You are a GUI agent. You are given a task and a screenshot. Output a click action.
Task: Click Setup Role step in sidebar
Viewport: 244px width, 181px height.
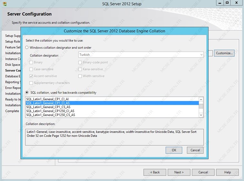click(x=13, y=41)
